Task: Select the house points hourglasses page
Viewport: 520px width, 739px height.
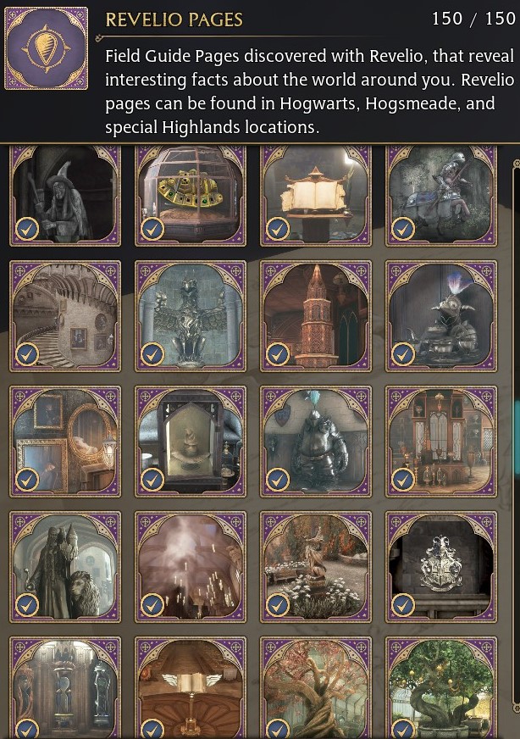Action: point(65,687)
